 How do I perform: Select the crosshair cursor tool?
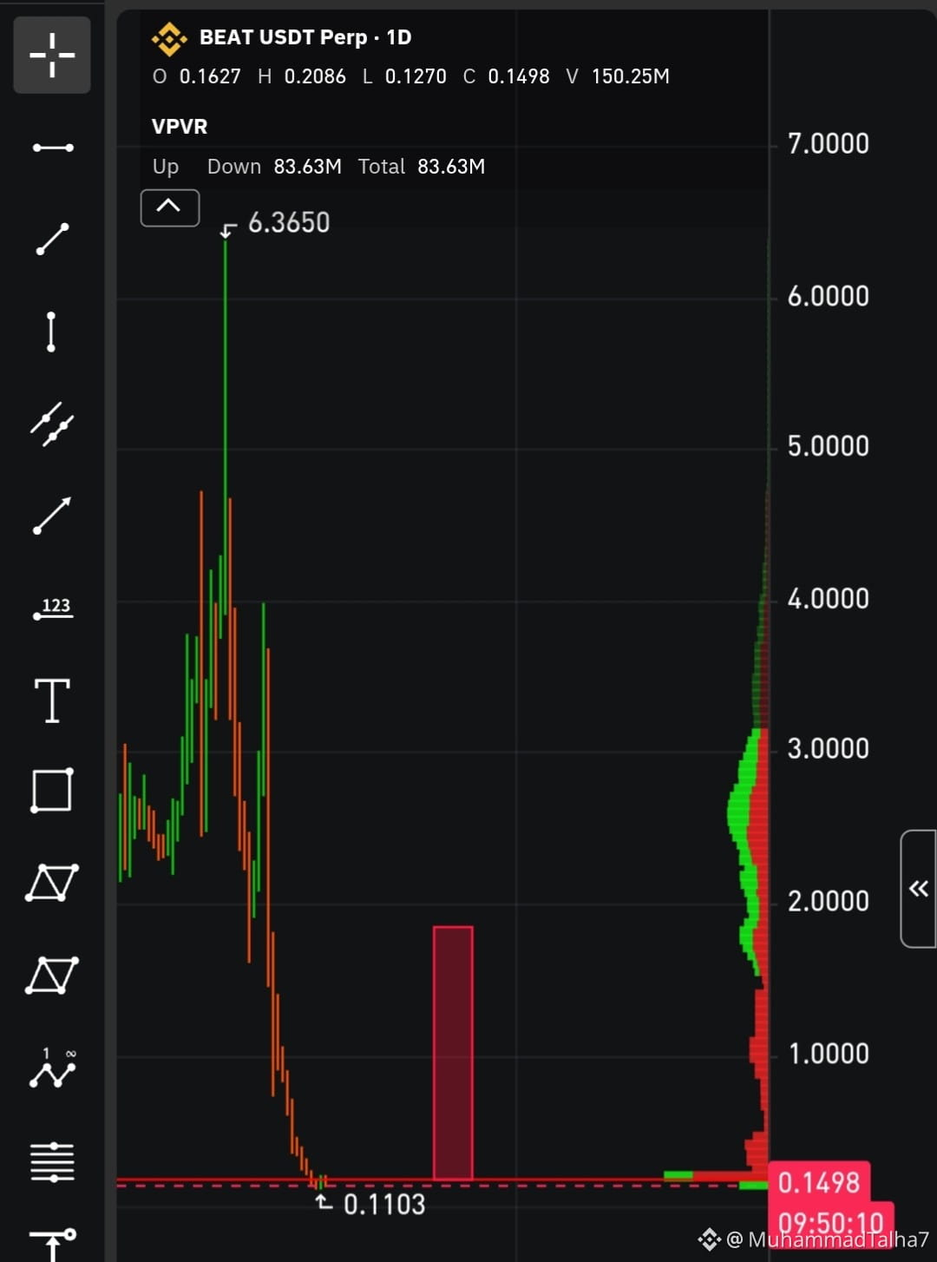click(x=52, y=55)
